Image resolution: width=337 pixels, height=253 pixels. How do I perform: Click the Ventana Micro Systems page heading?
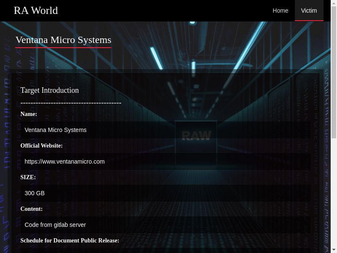(64, 40)
